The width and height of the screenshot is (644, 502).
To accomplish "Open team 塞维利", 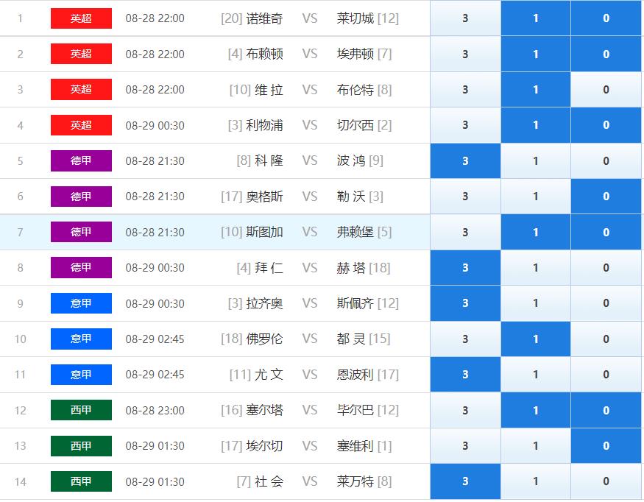I will [355, 446].
